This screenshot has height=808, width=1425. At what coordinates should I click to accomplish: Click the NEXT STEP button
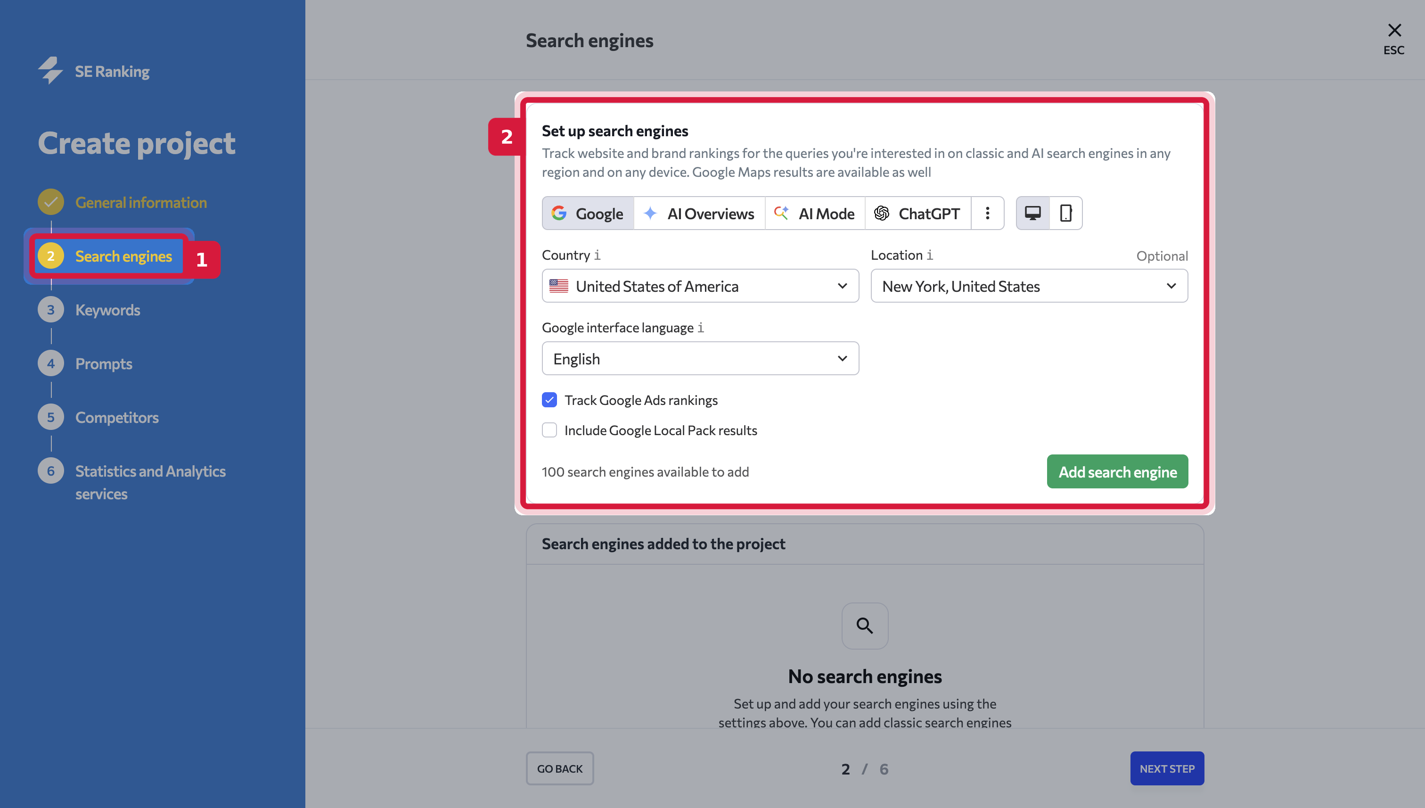(x=1167, y=768)
